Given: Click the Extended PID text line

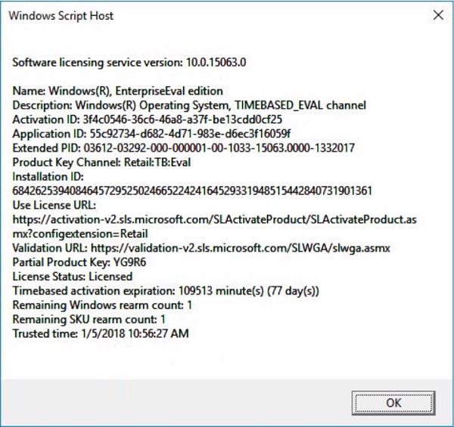Looking at the screenshot, I should click(183, 148).
